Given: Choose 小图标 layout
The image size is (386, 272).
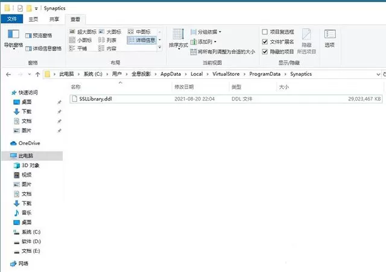Looking at the screenshot, I should point(80,40).
